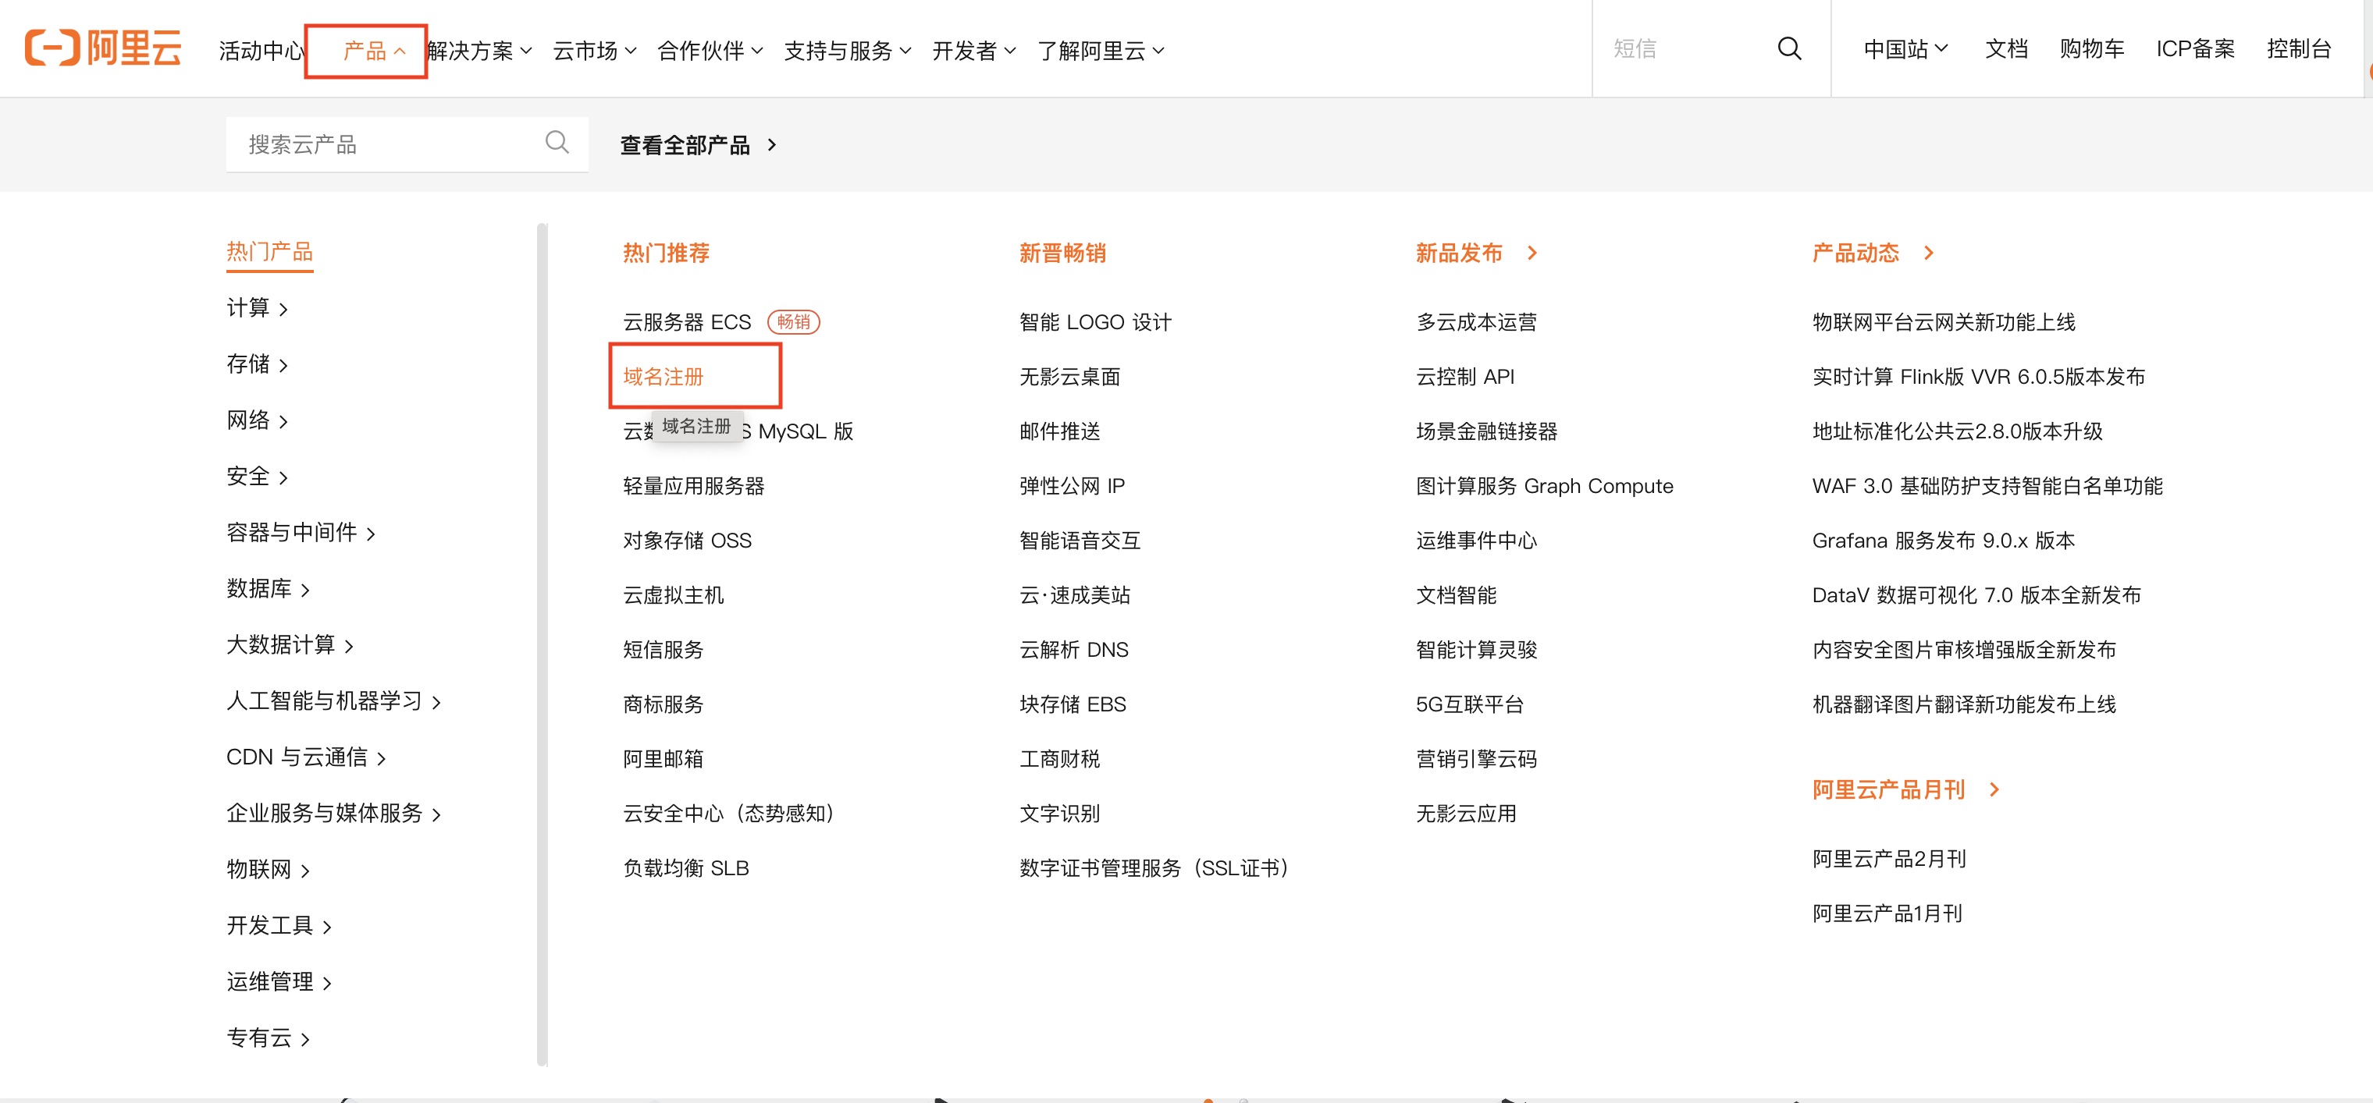Select the 物联网 category
The width and height of the screenshot is (2373, 1103).
(x=268, y=869)
